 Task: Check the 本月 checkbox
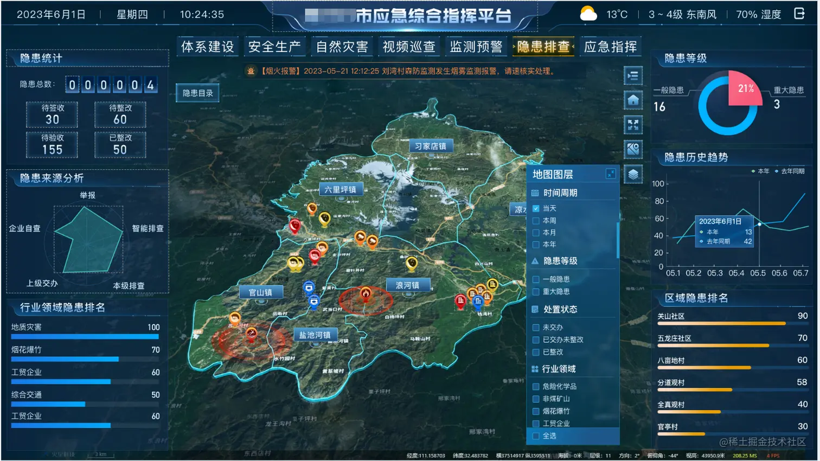pos(536,233)
